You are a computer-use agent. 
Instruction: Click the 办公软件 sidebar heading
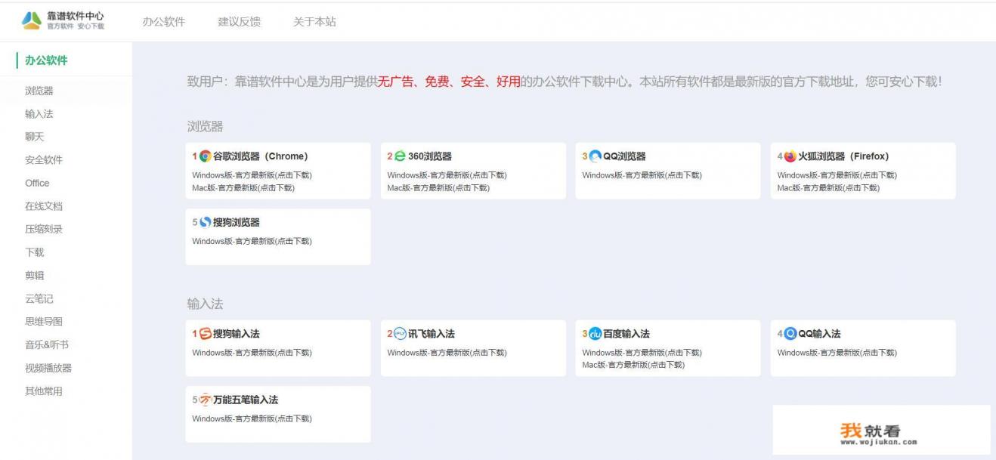click(x=46, y=60)
